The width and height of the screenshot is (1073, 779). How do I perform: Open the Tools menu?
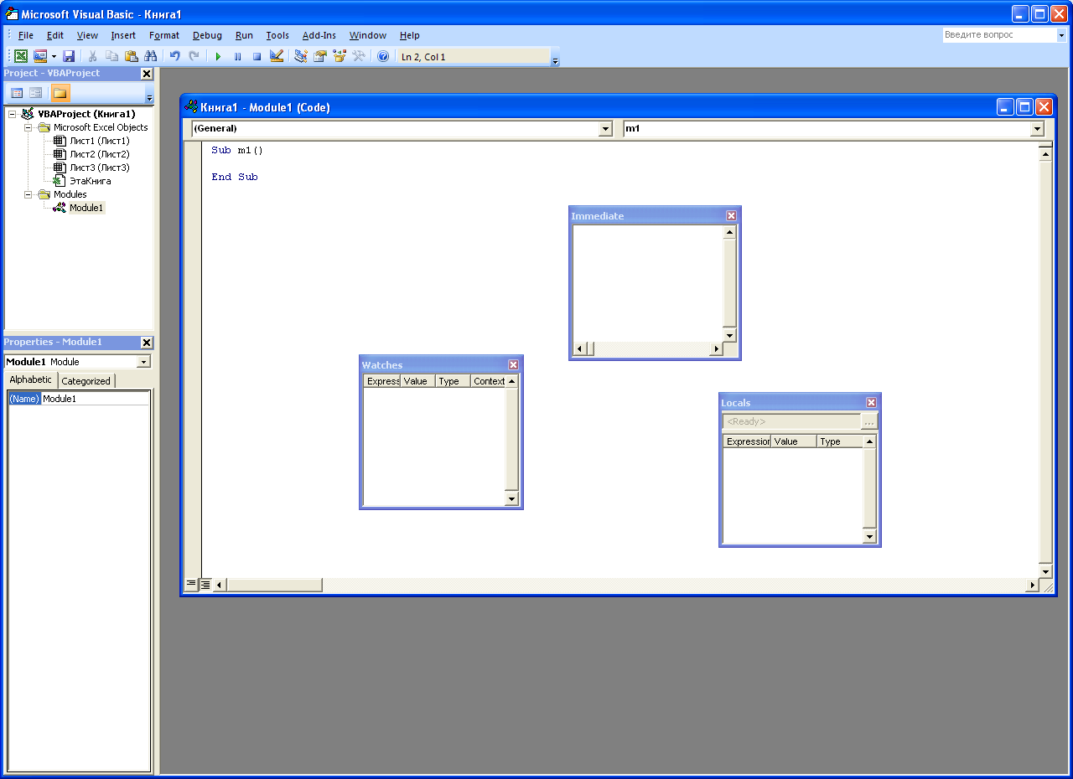point(277,35)
